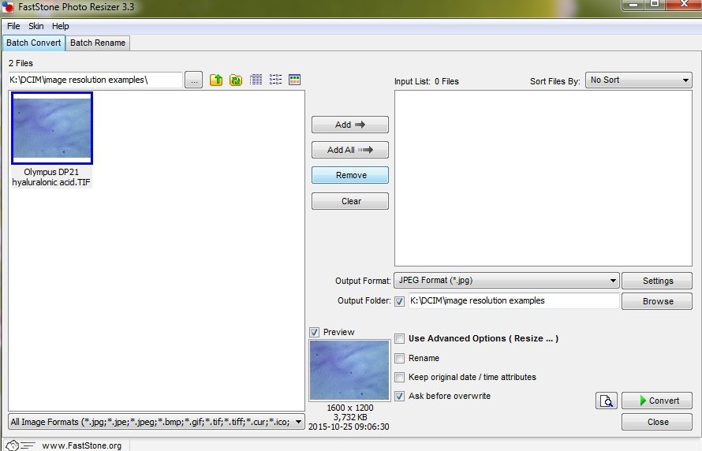Click the 3,732 KB file size text

click(x=349, y=417)
